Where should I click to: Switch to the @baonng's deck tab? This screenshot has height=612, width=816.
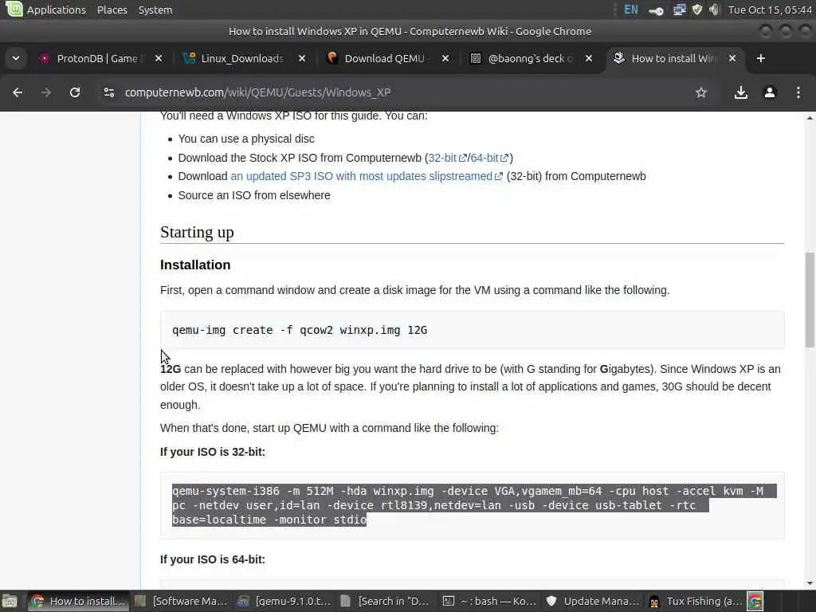(x=530, y=58)
